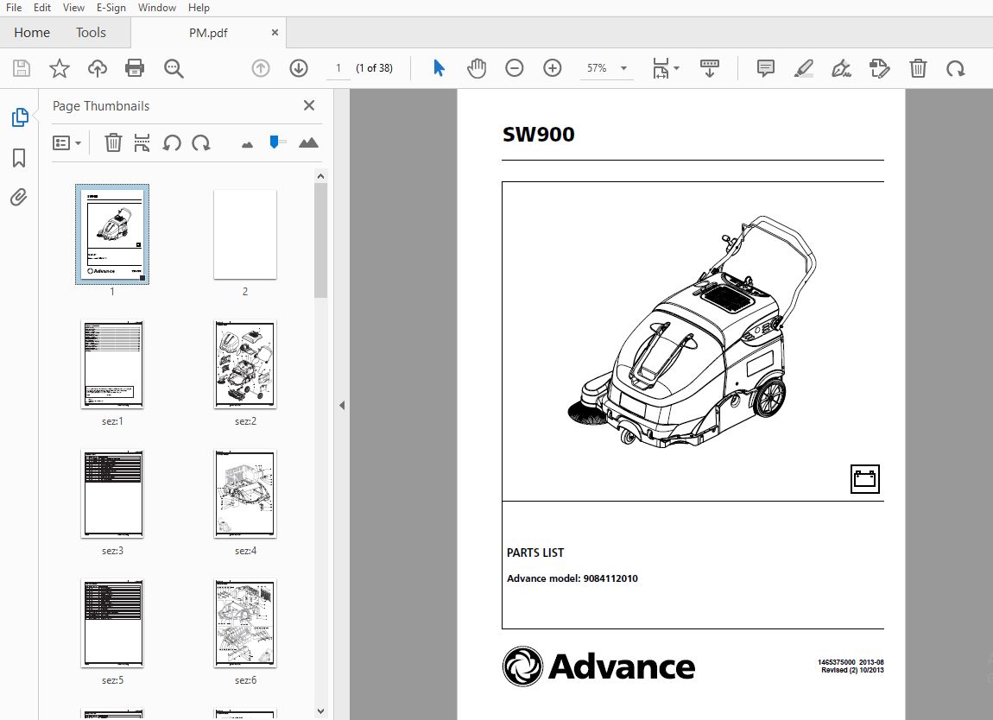This screenshot has width=993, height=720.
Task: Select the page 1 thumbnail
Action: tap(112, 234)
